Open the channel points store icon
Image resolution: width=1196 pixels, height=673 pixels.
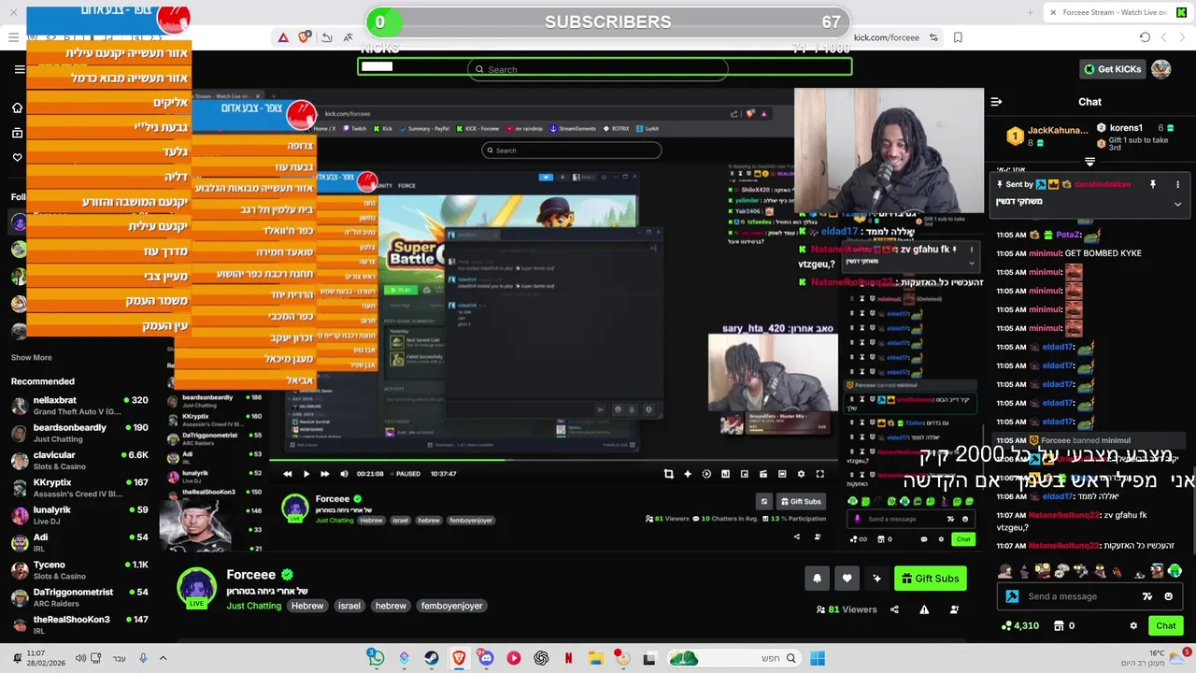[1059, 626]
